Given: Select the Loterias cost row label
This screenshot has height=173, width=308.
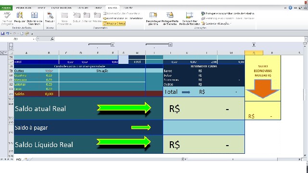Looking at the screenshot, I should [20, 85].
